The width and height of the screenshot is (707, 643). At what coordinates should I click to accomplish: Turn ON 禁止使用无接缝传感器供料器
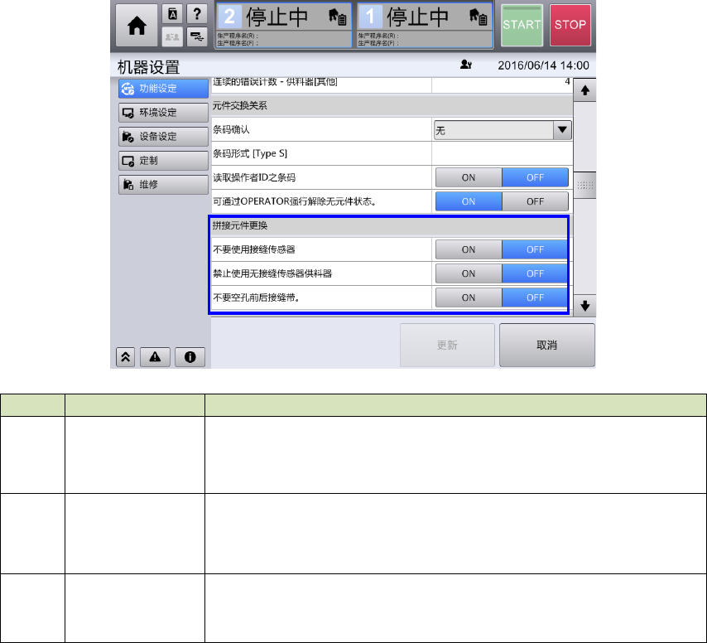point(469,273)
